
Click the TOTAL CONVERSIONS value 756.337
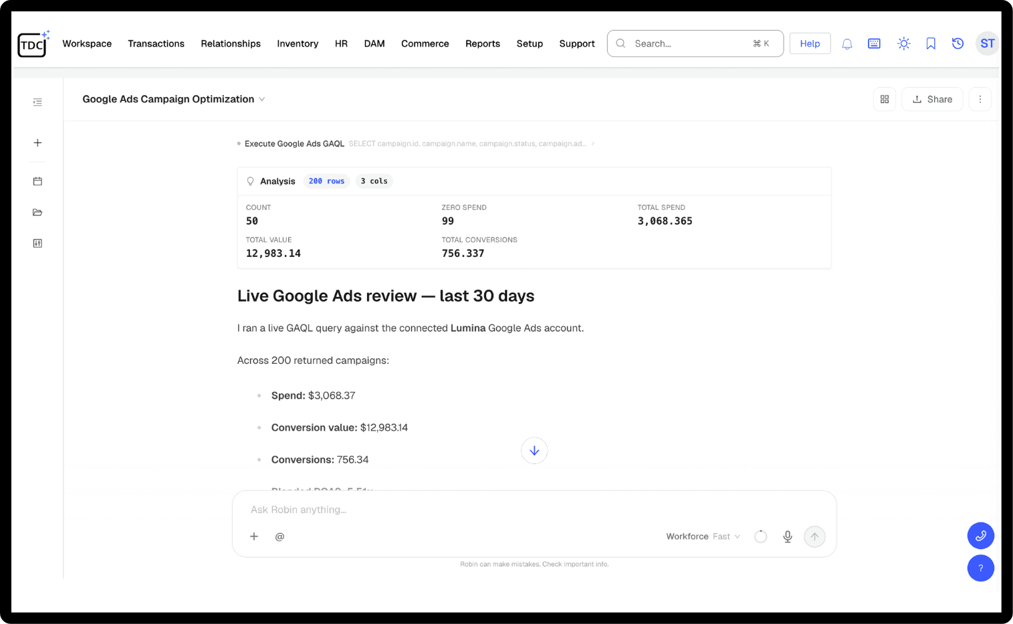coord(463,253)
